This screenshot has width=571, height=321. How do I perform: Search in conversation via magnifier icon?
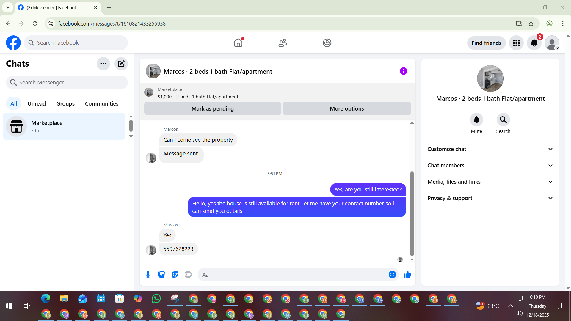[503, 120]
